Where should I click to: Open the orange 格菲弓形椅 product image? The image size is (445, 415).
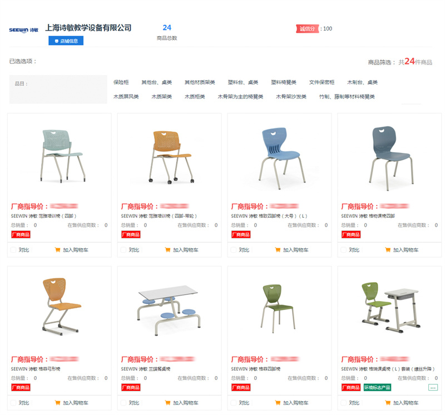pyautogui.click(x=61, y=306)
